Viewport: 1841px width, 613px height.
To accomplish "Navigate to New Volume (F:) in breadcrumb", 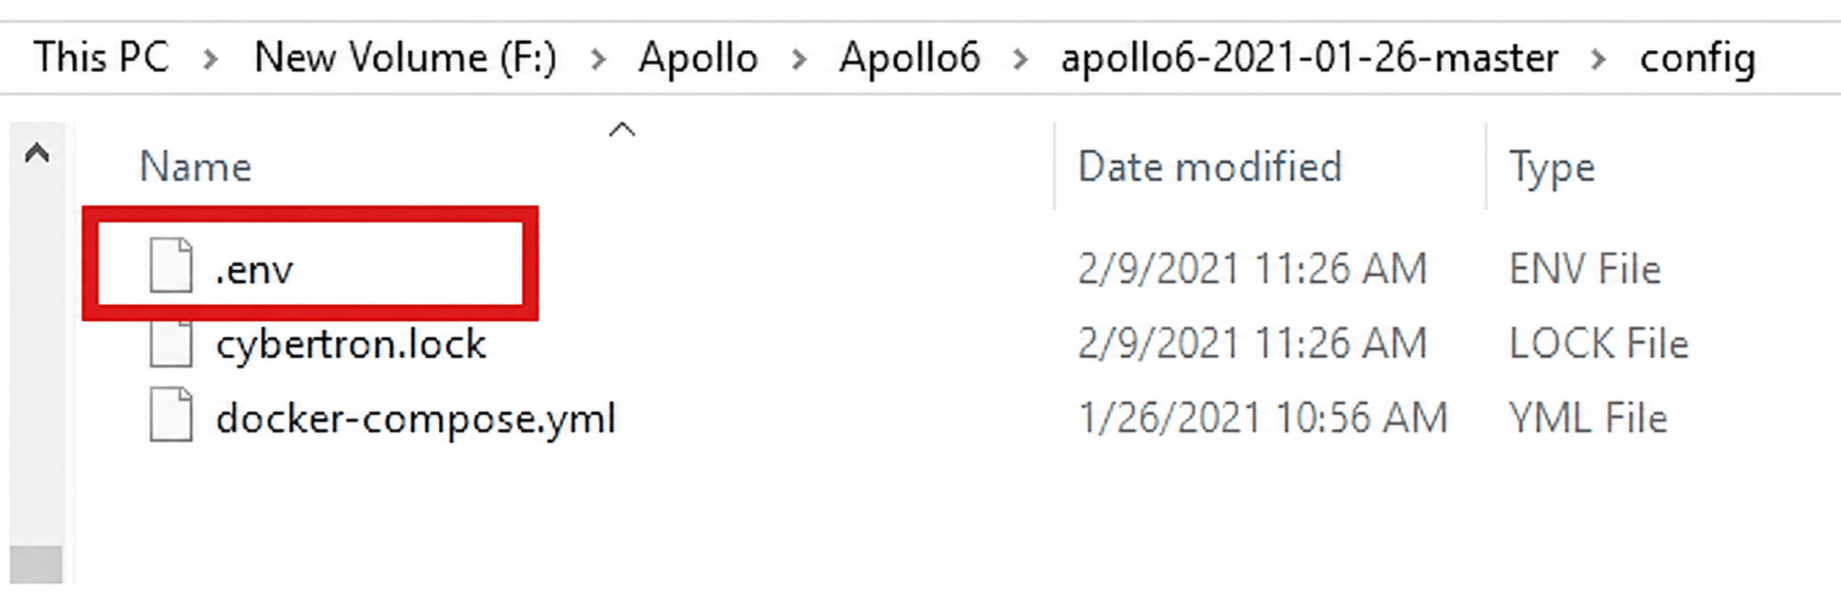I will click(405, 58).
